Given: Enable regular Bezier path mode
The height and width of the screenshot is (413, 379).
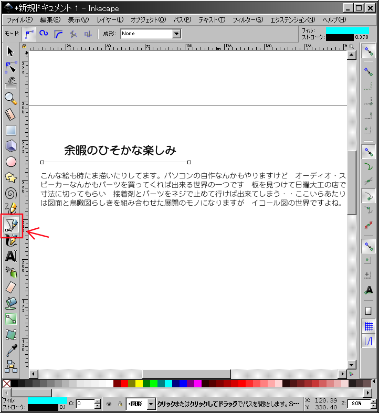Looking at the screenshot, I should [29, 34].
